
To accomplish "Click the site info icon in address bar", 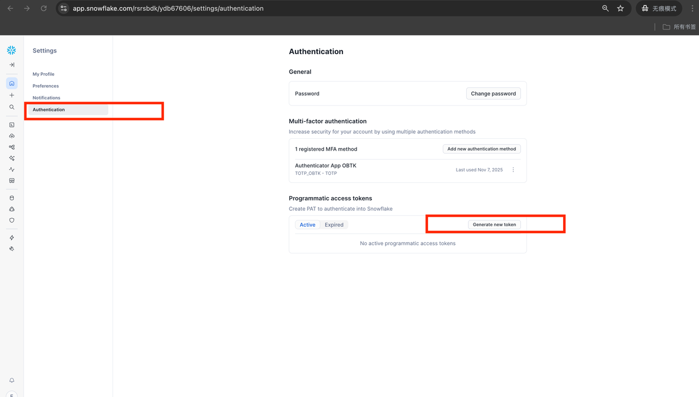I will coord(64,8).
